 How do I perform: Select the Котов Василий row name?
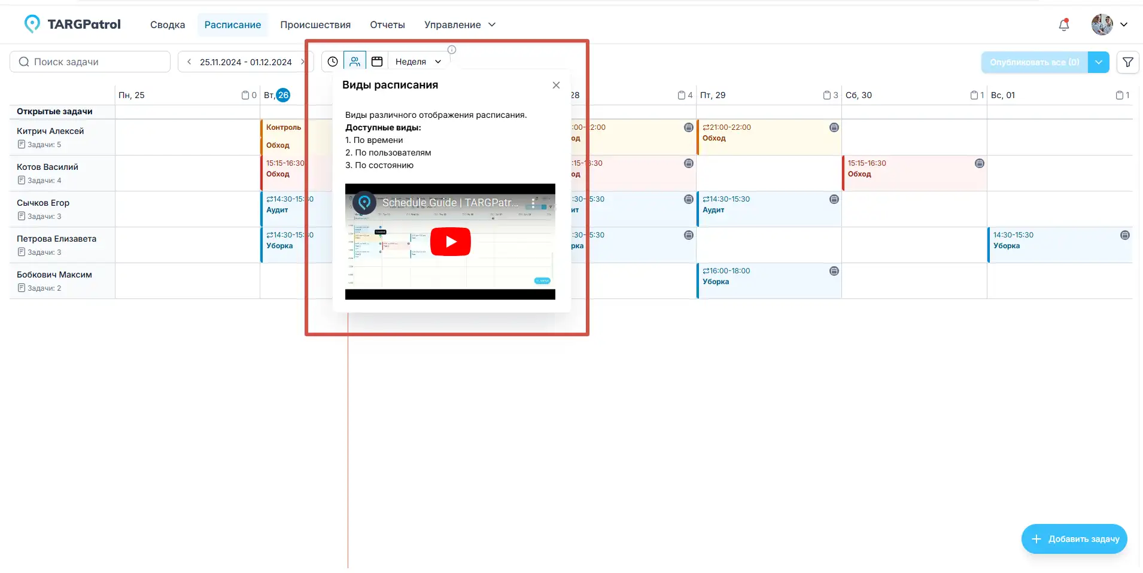[x=47, y=167]
